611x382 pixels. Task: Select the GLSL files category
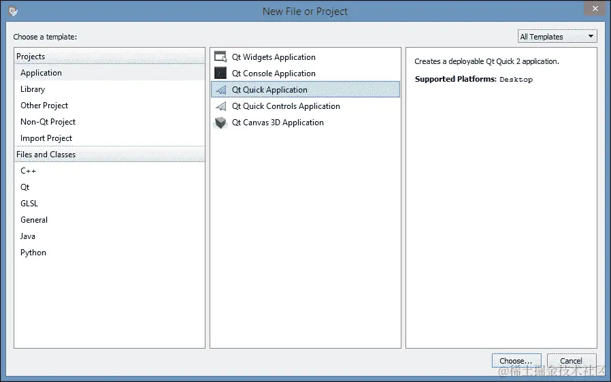pyautogui.click(x=110, y=204)
